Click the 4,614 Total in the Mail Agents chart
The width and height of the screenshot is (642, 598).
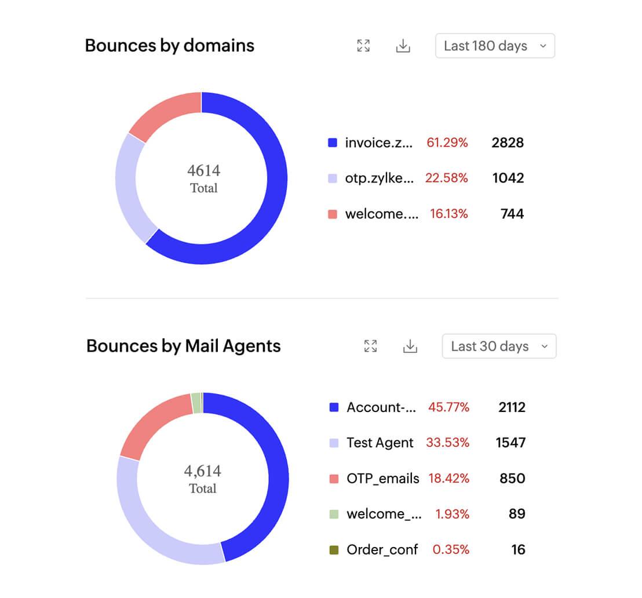coord(203,478)
